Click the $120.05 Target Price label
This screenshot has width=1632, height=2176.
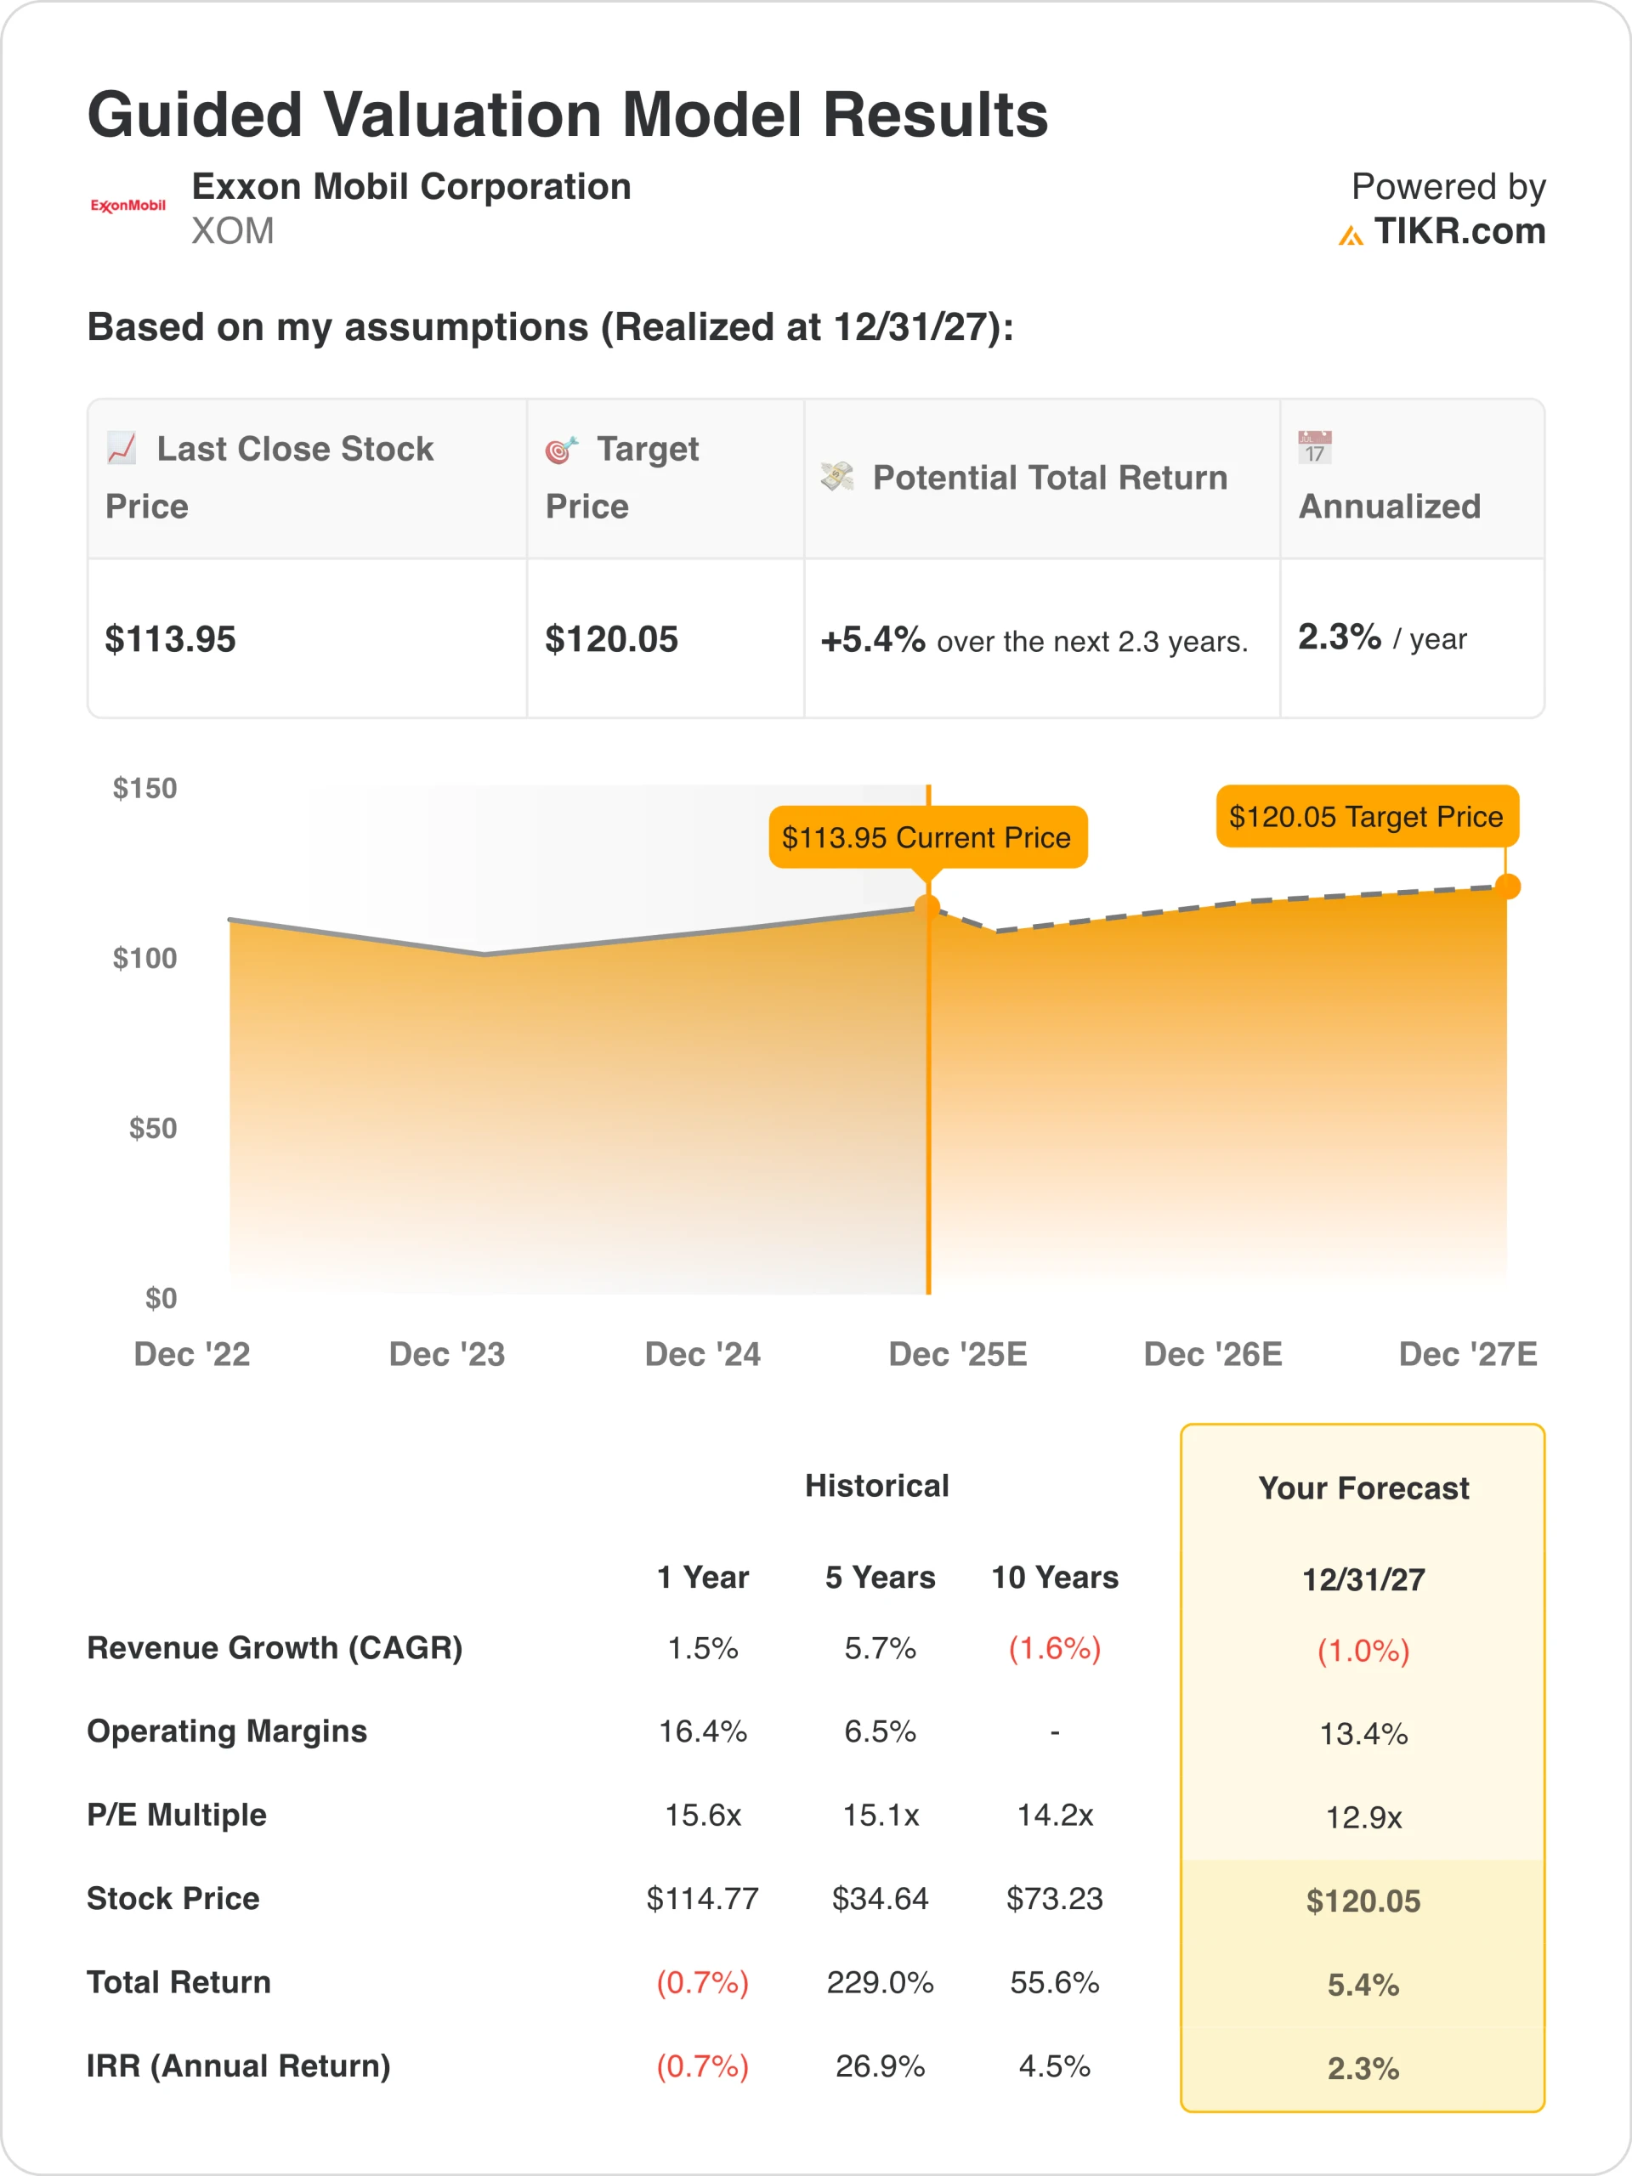point(1367,817)
